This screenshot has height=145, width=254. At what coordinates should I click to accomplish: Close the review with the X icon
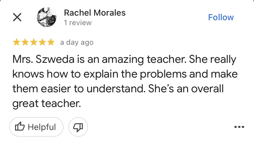pos(17,17)
